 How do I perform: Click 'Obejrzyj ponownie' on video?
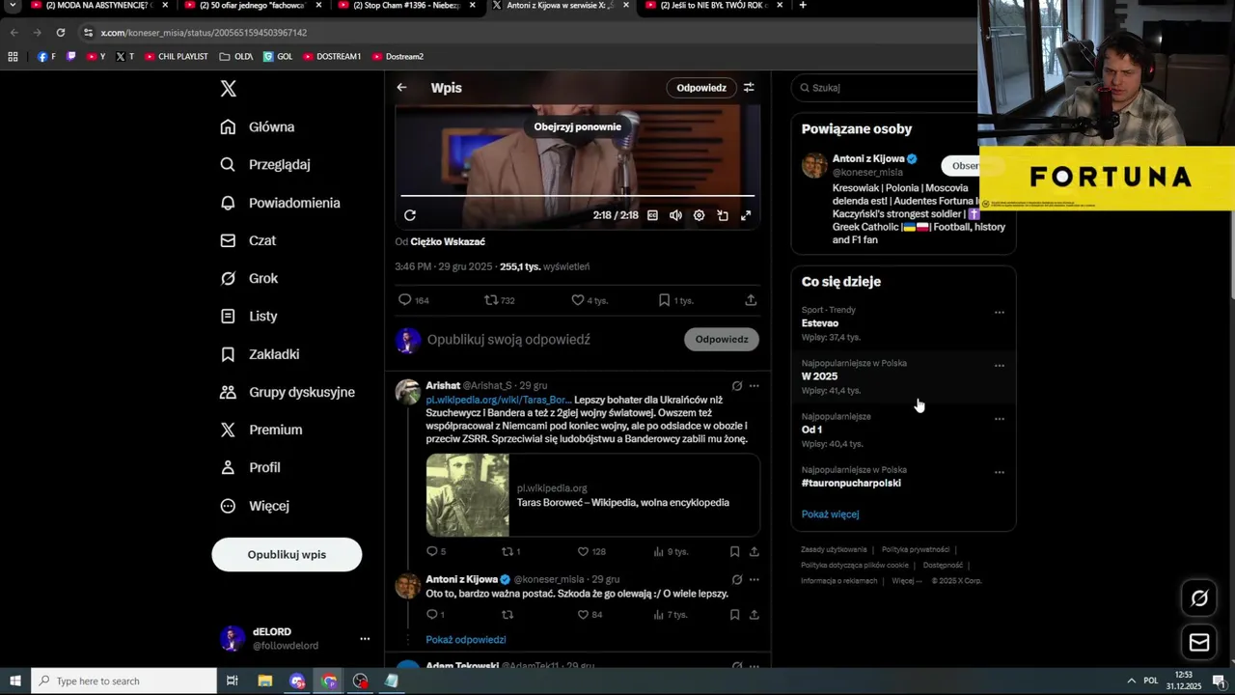pyautogui.click(x=577, y=126)
